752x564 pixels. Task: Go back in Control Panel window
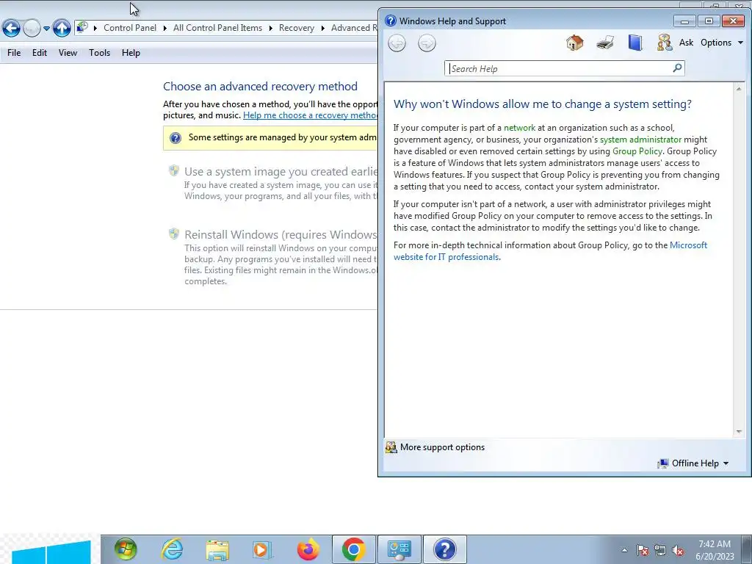(x=12, y=29)
